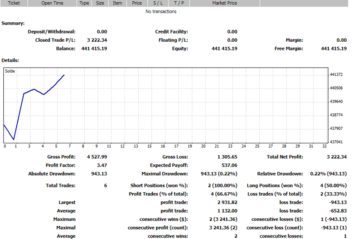Viewport: 362px width, 239px height.
Task: Select the Absolute Drawdown value 943.13
Action: [x=99, y=174]
